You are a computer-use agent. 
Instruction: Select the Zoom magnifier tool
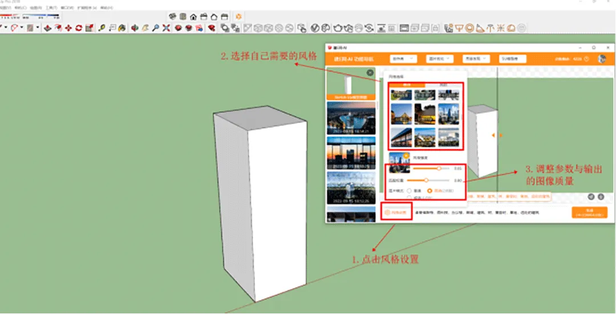pos(156,28)
